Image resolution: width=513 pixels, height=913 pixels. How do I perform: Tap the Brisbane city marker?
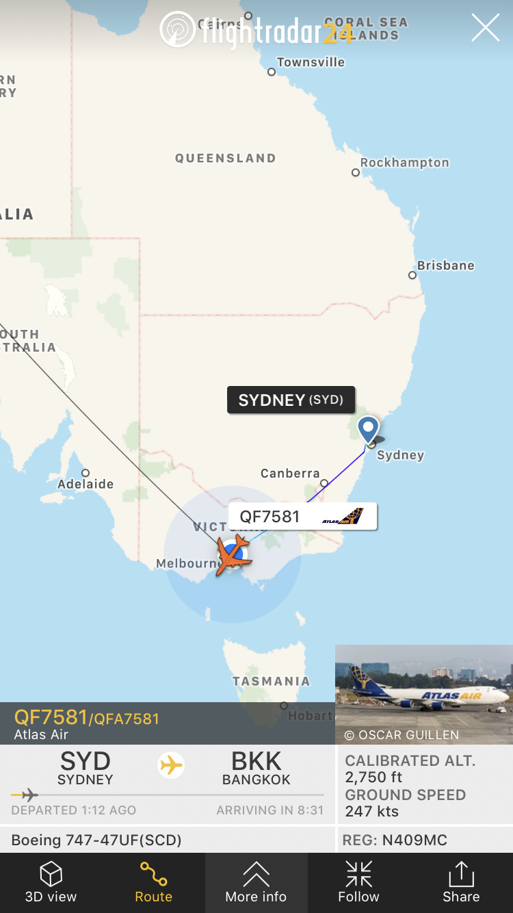point(412,275)
